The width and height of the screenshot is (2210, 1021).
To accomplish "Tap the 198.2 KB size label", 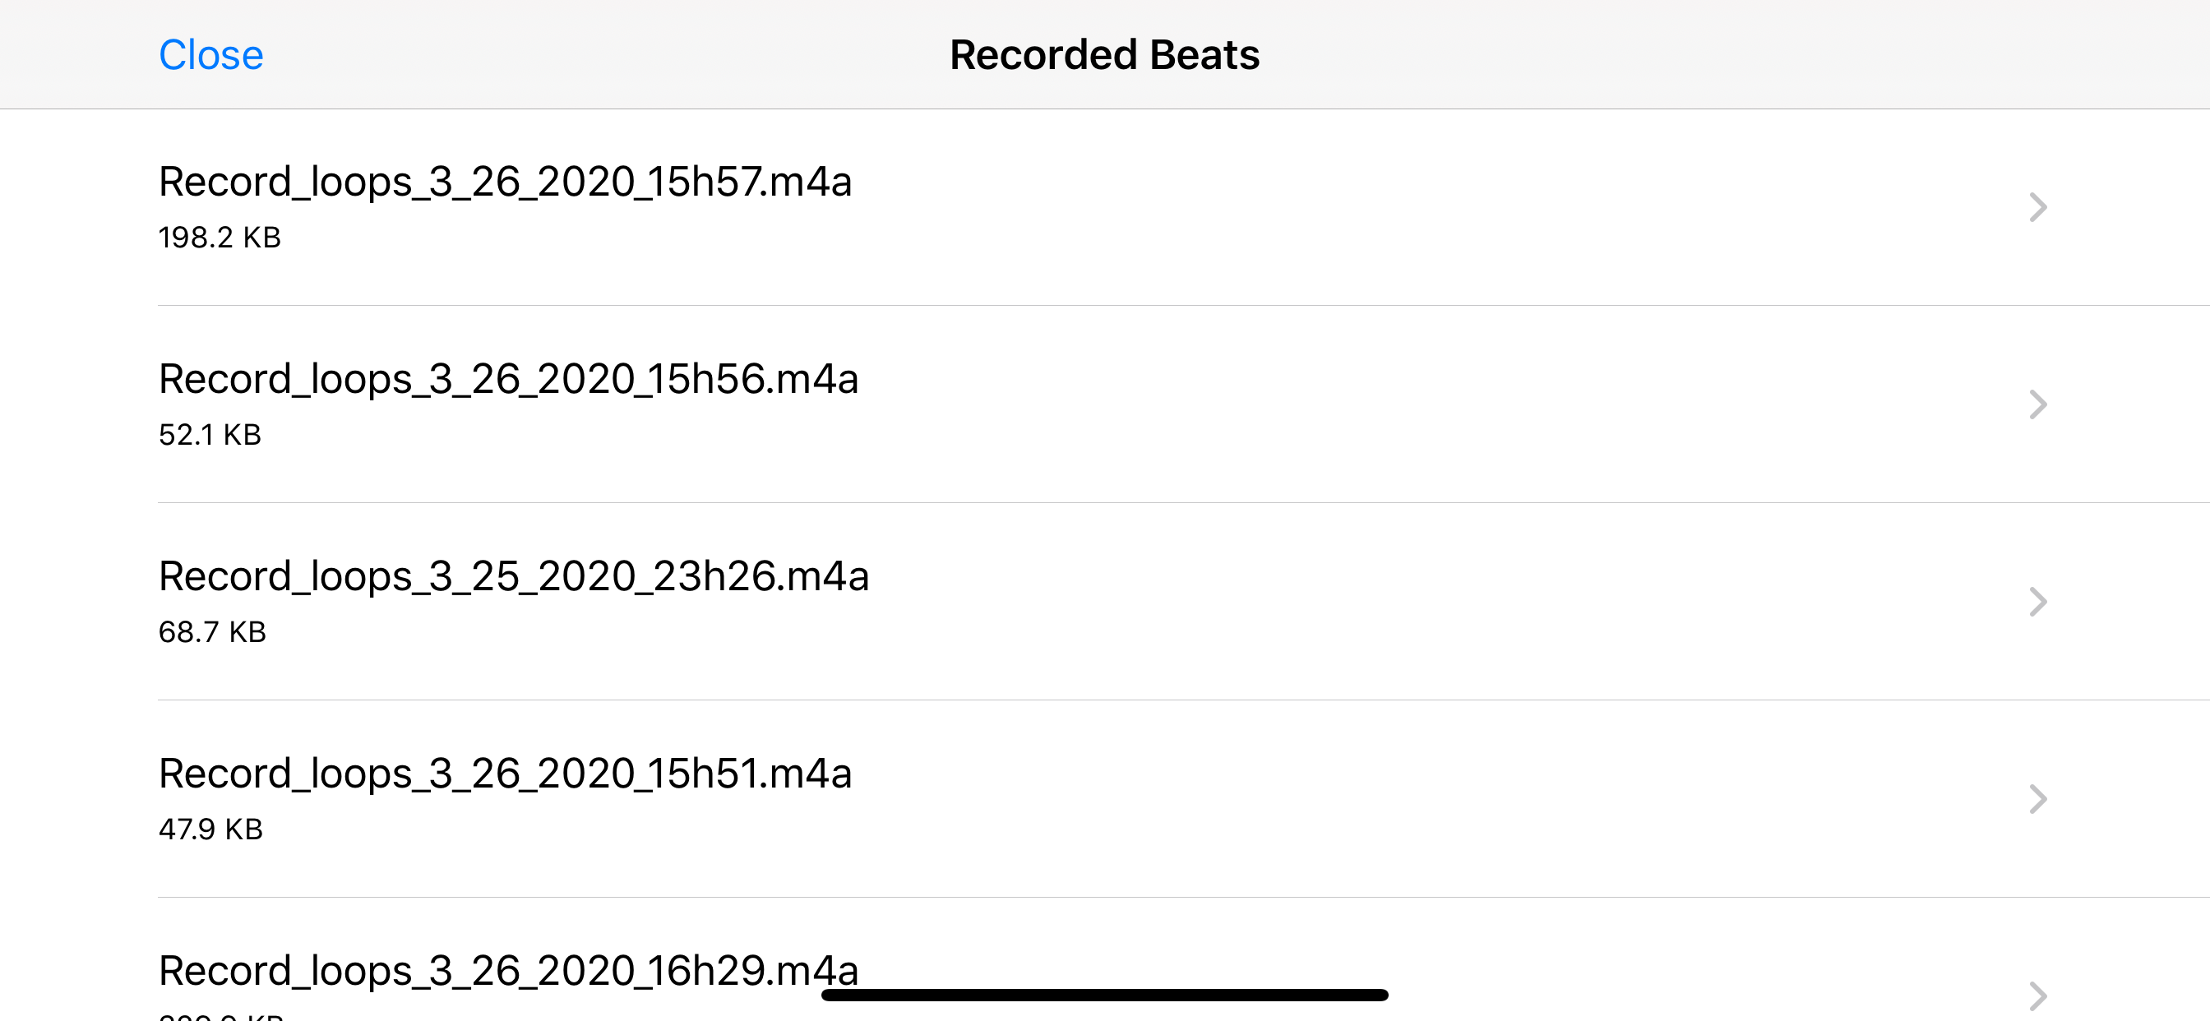I will 220,238.
